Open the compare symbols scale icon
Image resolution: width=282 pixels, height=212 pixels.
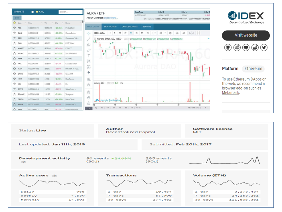point(184,33)
